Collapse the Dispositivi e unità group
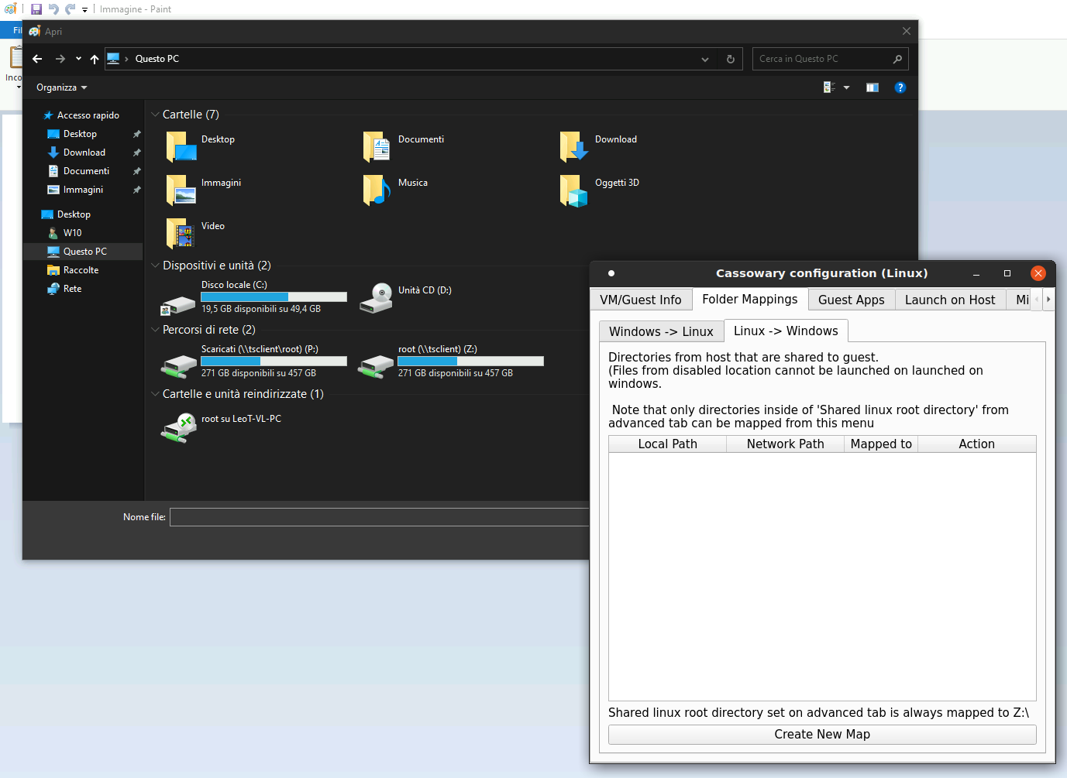Viewport: 1067px width, 778px height. point(155,266)
